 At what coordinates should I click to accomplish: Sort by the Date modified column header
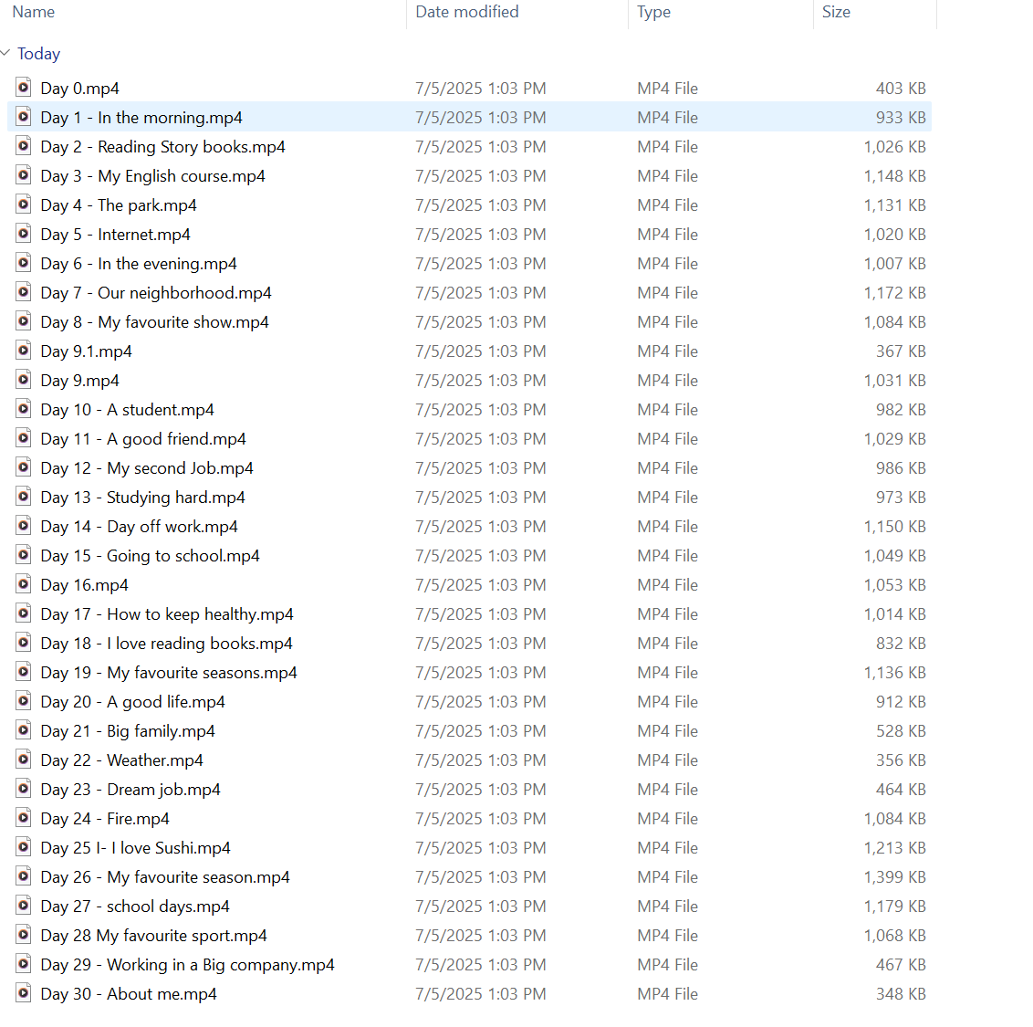coord(466,12)
